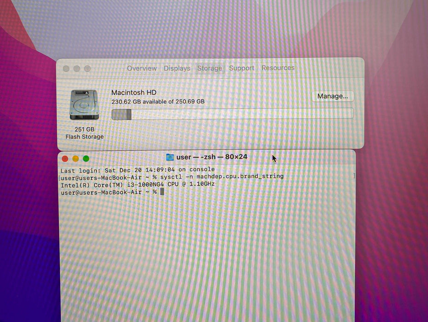Click the "Flash Storage" label
Viewport: 428px width, 322px height.
85,137
